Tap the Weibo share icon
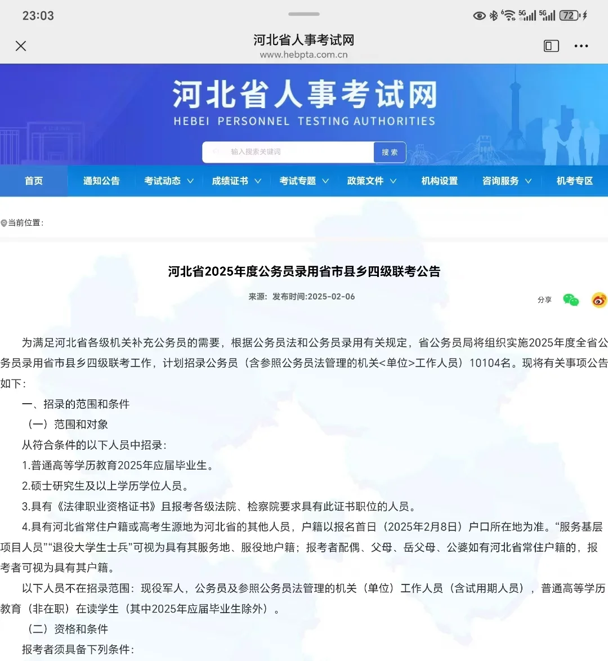The width and height of the screenshot is (608, 661). [x=599, y=300]
